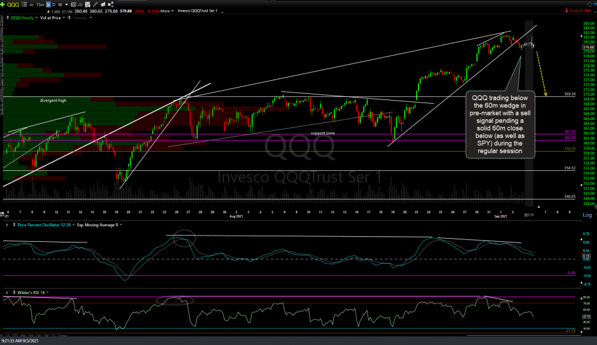Open the timeframe dropdown arrow after W
The width and height of the screenshot is (597, 345).
[x=67, y=5]
